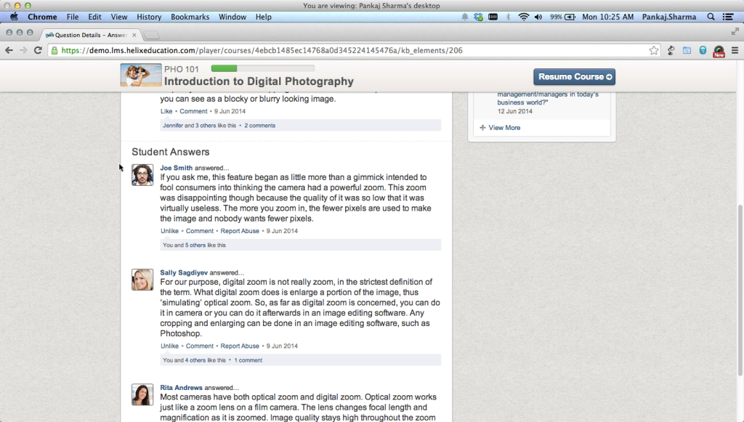The image size is (744, 422).
Task: Open the Rita Andrews profile link
Action: 181,388
